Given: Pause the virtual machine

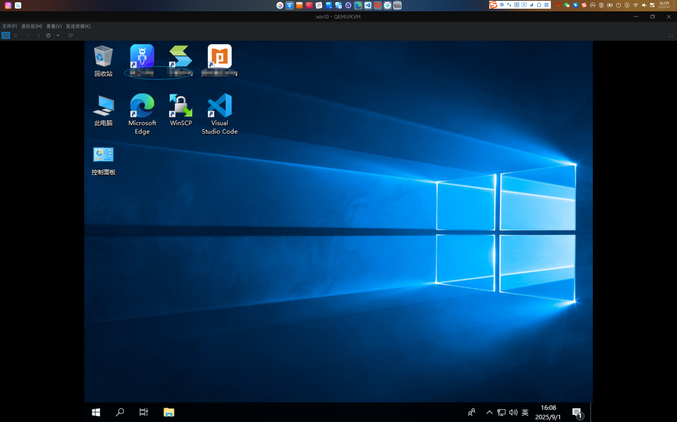Looking at the screenshot, I should pyautogui.click(x=39, y=35).
